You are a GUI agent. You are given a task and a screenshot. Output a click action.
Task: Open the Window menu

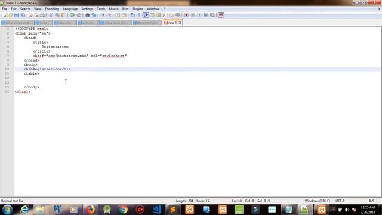[153, 9]
